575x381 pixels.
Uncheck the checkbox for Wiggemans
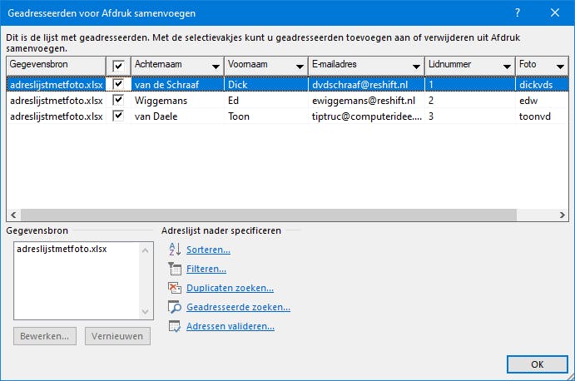pyautogui.click(x=118, y=100)
